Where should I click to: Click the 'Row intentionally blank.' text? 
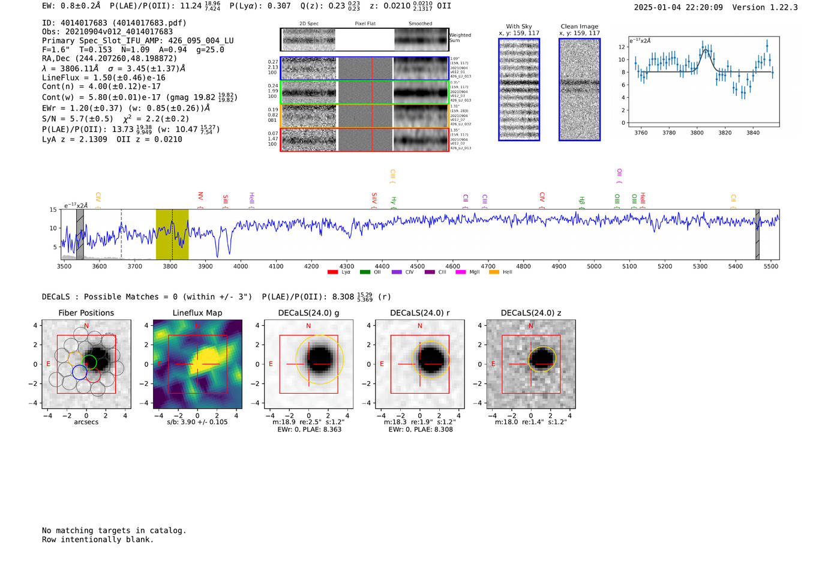pyautogui.click(x=98, y=540)
